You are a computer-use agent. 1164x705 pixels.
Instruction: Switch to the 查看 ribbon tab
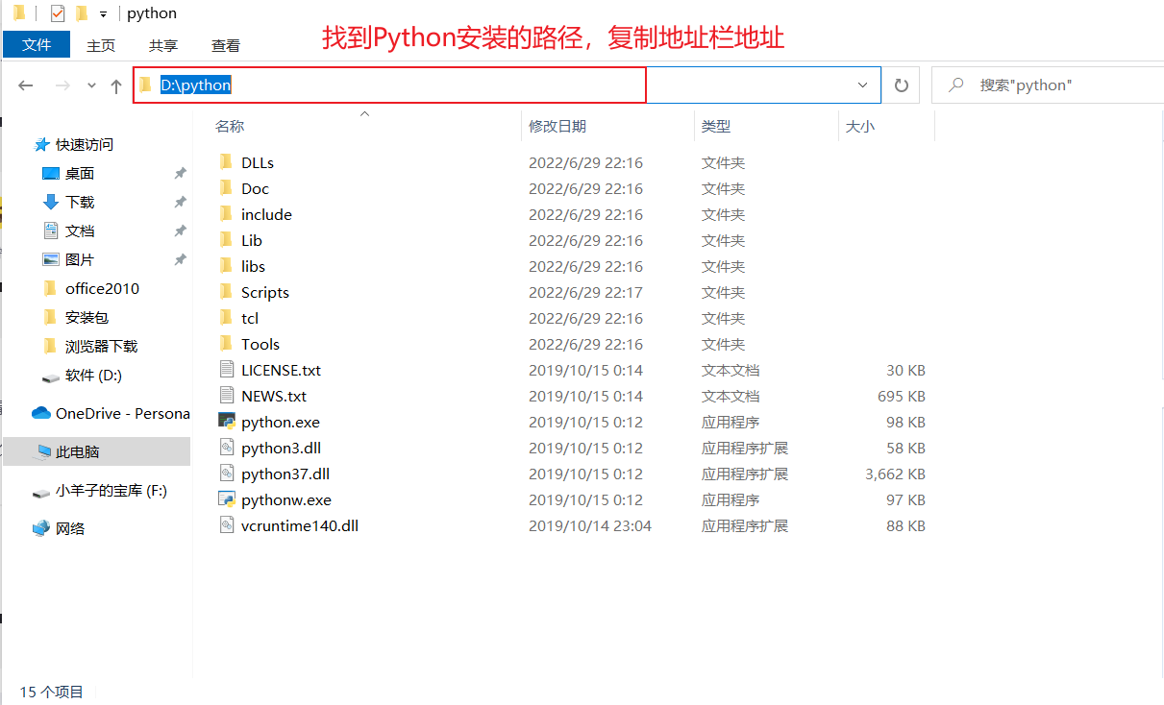[226, 45]
